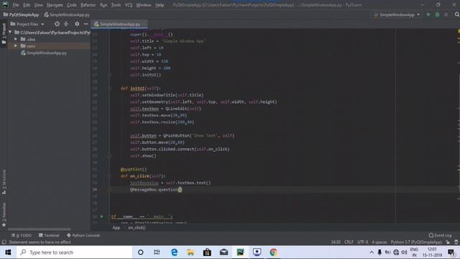Collapse the PycharmProjects root folder
Image resolution: width=460 pixels, height=259 pixels.
coord(10,32)
